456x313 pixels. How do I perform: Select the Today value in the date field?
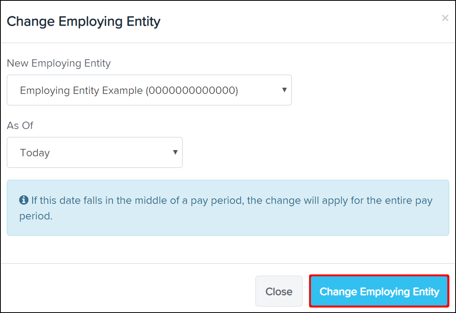click(x=94, y=152)
